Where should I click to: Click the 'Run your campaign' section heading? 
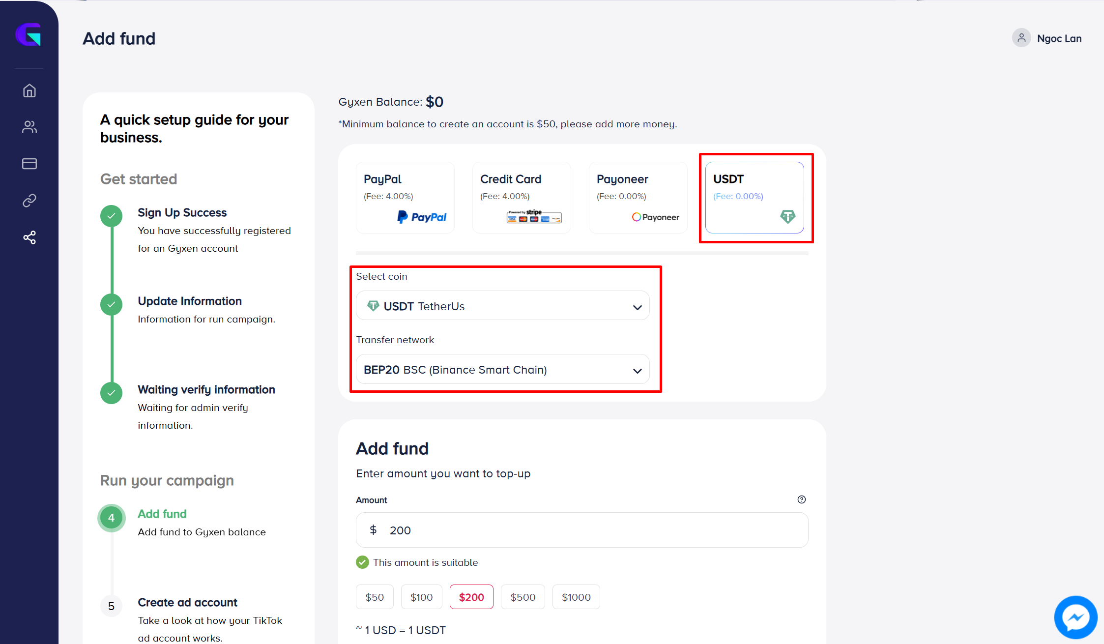point(167,480)
